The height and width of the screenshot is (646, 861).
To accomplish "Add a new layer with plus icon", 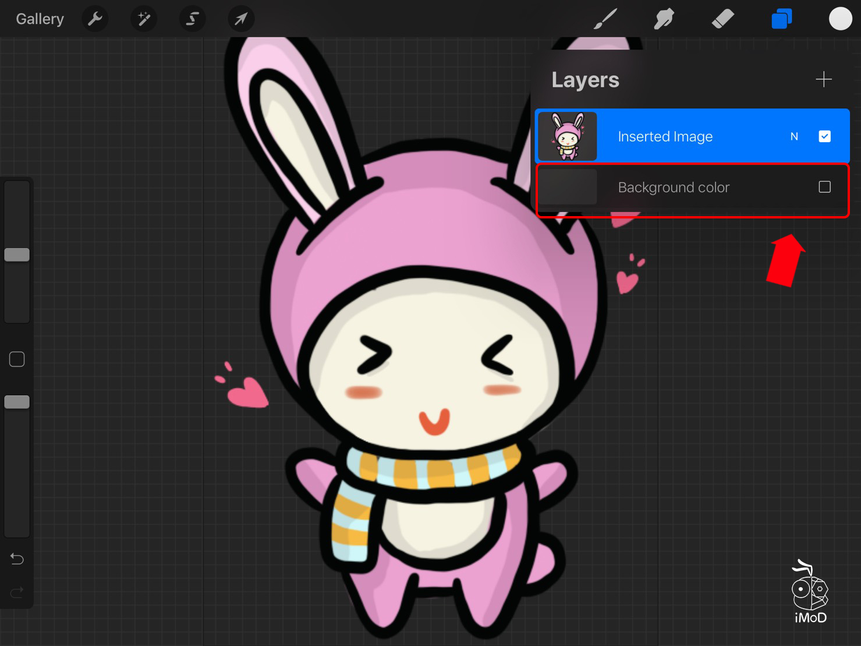I will 823,79.
